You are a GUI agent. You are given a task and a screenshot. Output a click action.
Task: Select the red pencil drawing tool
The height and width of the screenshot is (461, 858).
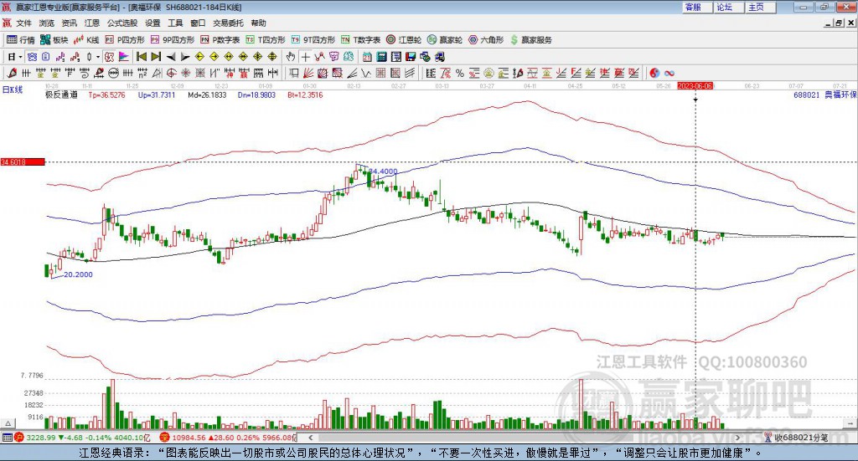pyautogui.click(x=12, y=73)
